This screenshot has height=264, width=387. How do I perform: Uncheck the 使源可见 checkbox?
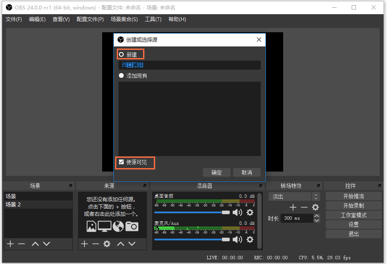(121, 163)
